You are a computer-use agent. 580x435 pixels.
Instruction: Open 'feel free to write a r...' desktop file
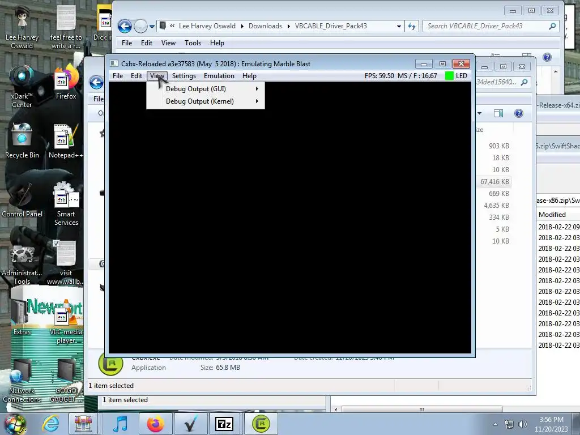66,27
